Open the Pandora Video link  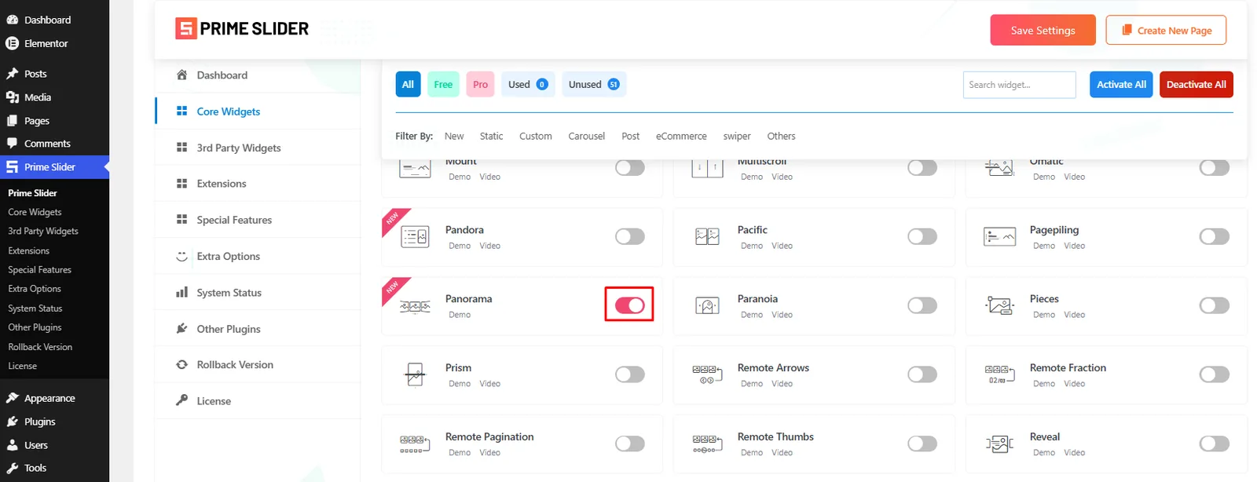pyautogui.click(x=489, y=246)
